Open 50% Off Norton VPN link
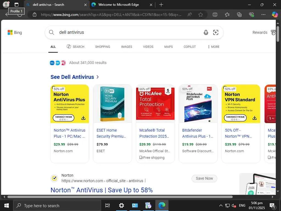Screen dimensions: 281x211 (x=238, y=133)
